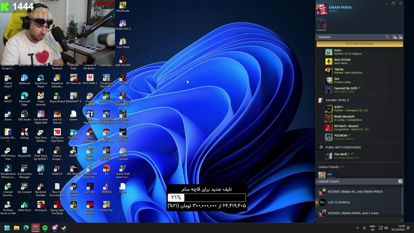Image resolution: width=414 pixels, height=233 pixels.
Task: Open chat with online friend aro
Action: click(x=359, y=175)
